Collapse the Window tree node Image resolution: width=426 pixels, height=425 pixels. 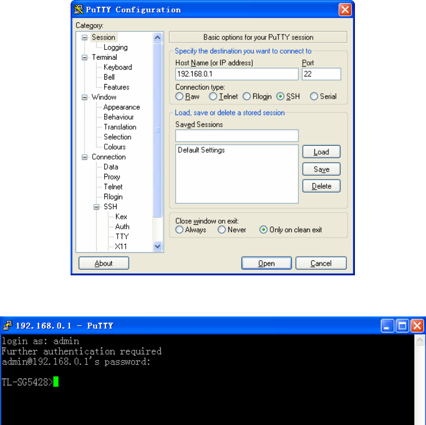(x=85, y=97)
